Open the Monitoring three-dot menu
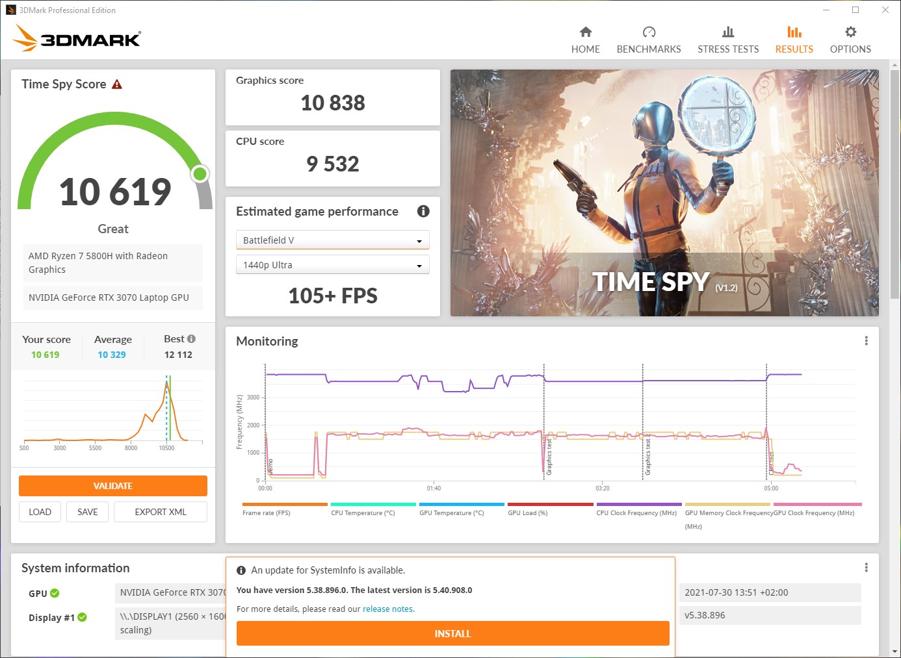This screenshot has height=658, width=901. click(866, 341)
